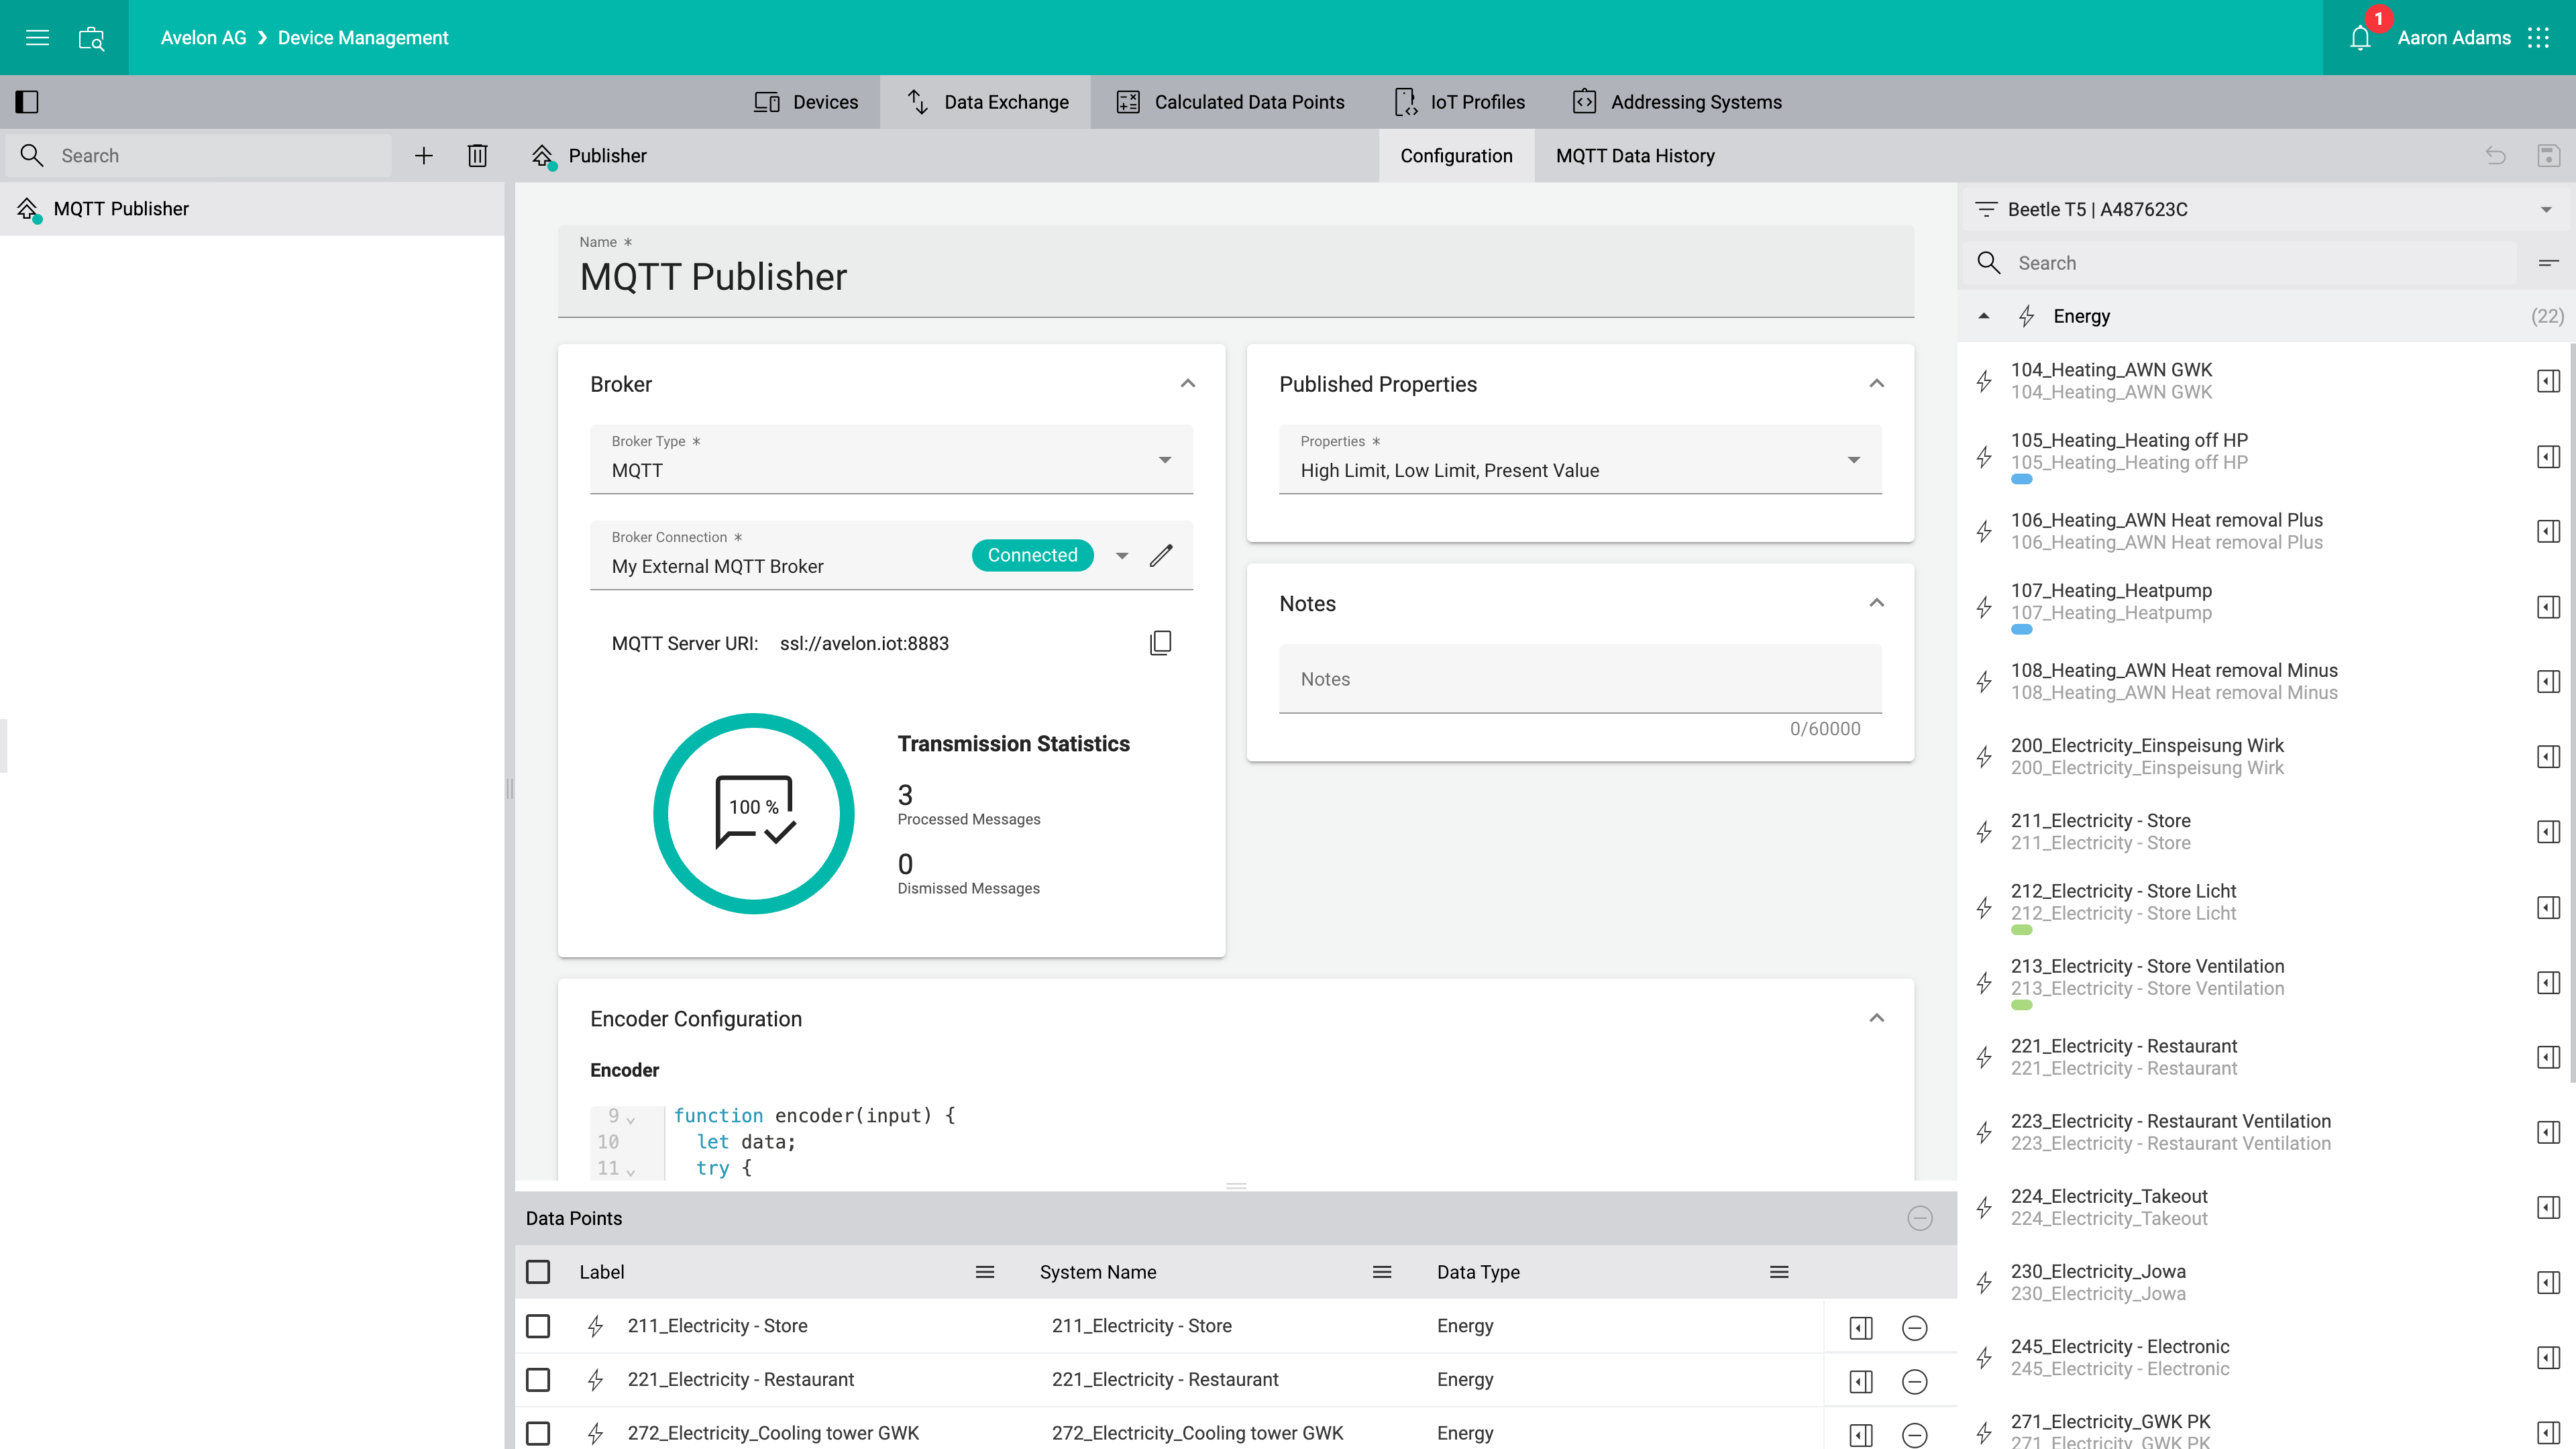
Task: Open the apps grid menu
Action: 2538,38
